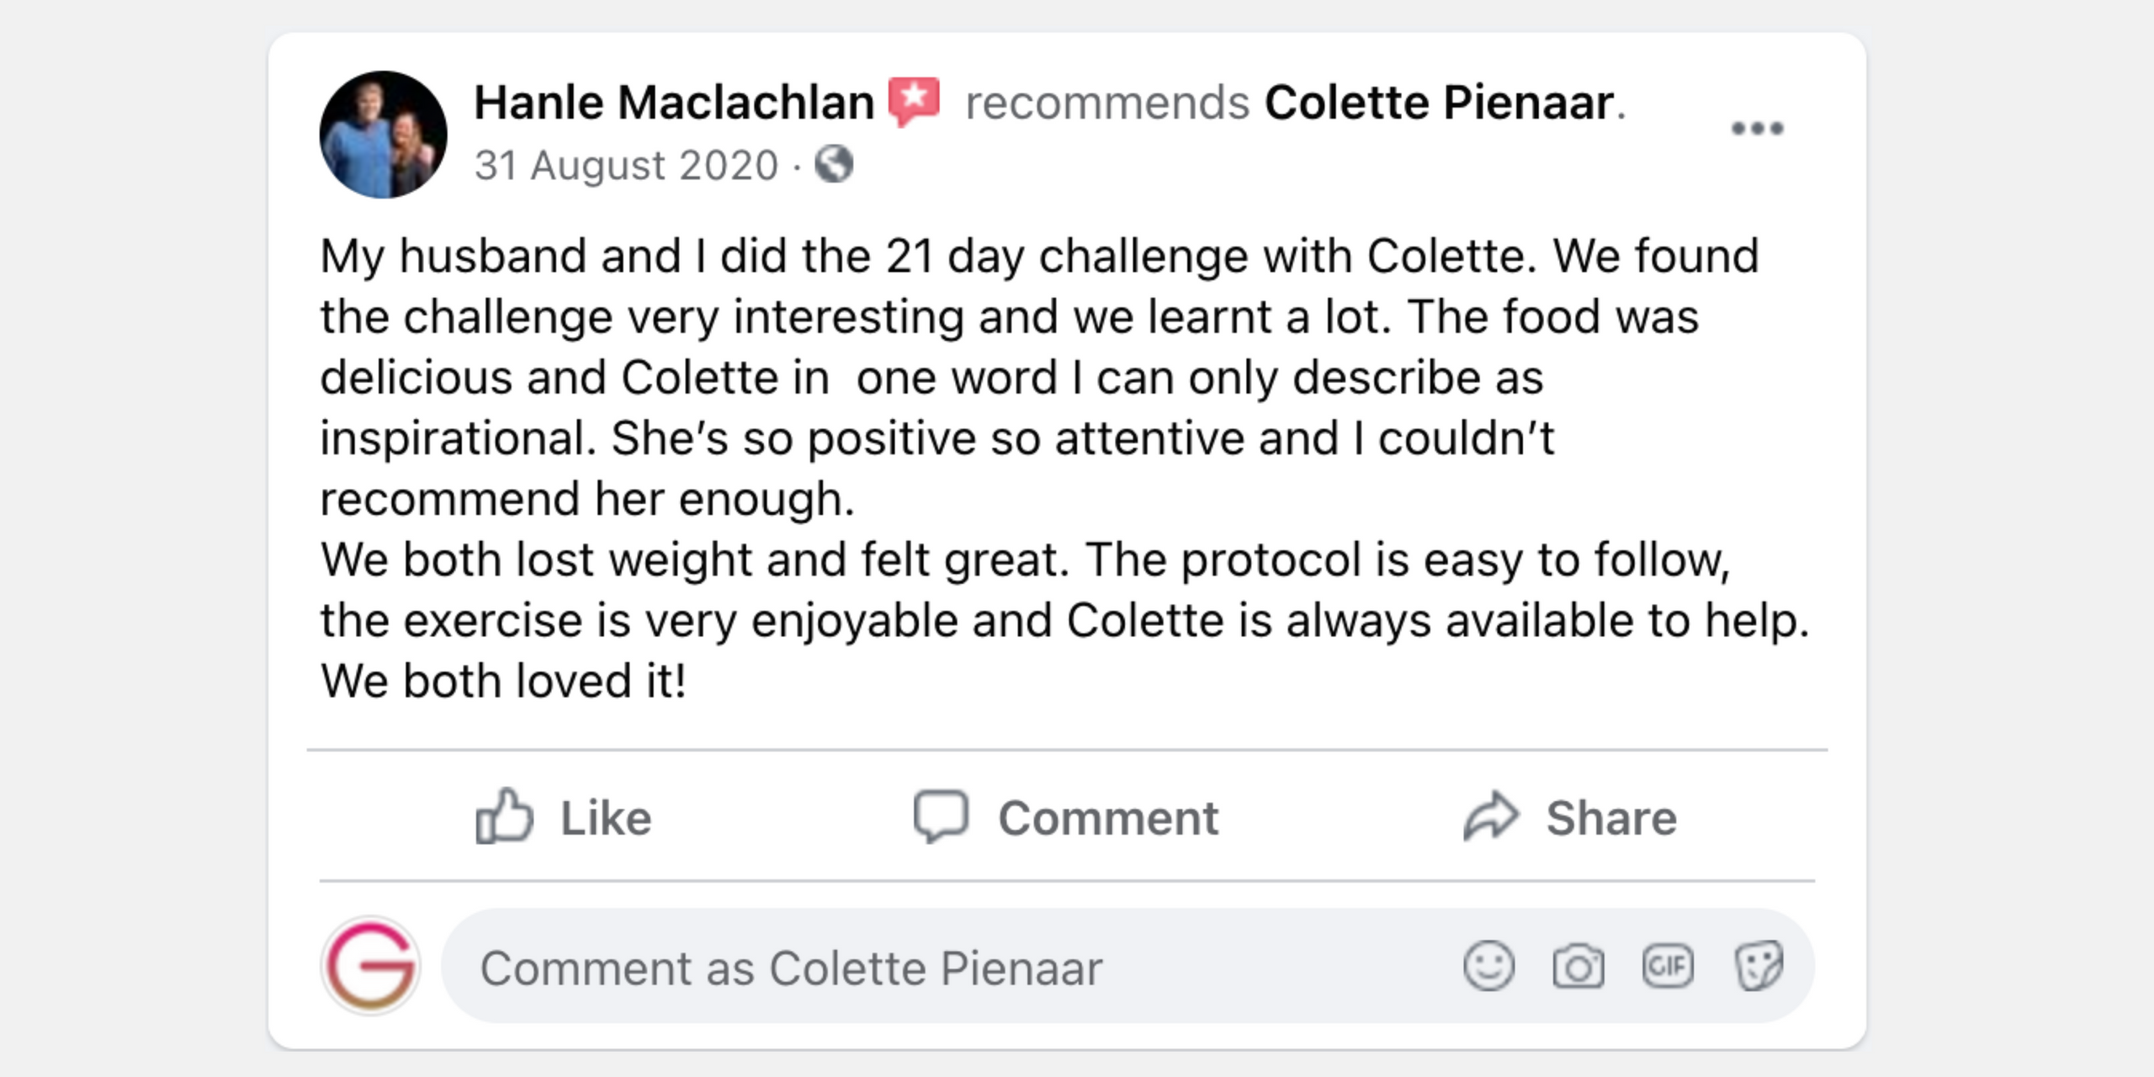Click the Colette Pienaar commenter avatar logo

371,966
